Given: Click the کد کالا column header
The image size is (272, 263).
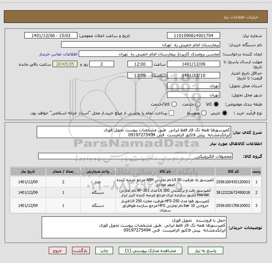Looking at the screenshot, I should 233,171.
